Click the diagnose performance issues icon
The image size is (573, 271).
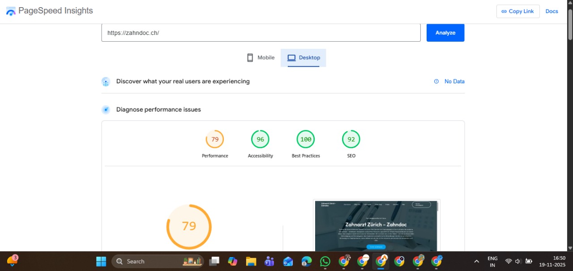click(x=106, y=109)
